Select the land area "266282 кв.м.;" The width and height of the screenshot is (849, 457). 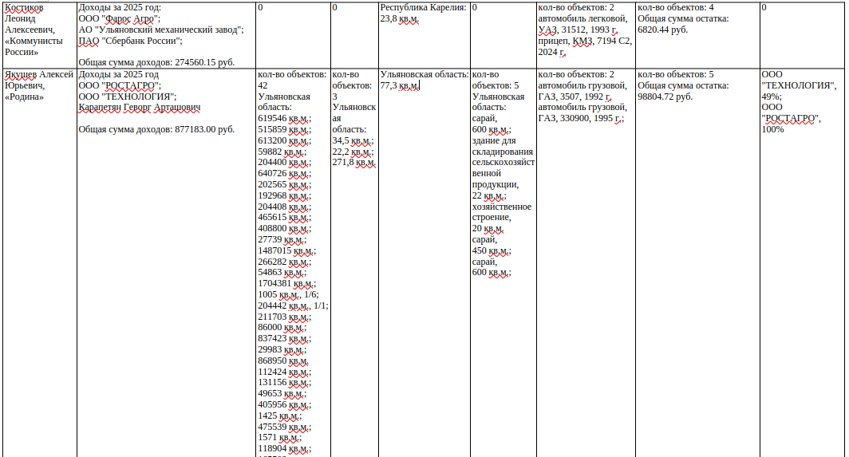[284, 262]
